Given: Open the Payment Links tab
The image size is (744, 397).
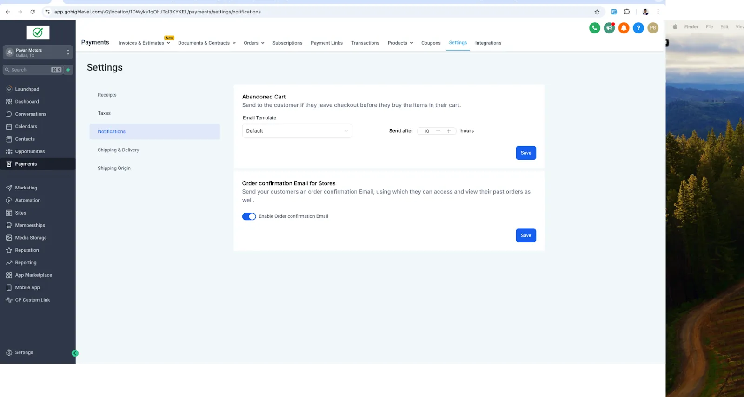Looking at the screenshot, I should tap(326, 43).
